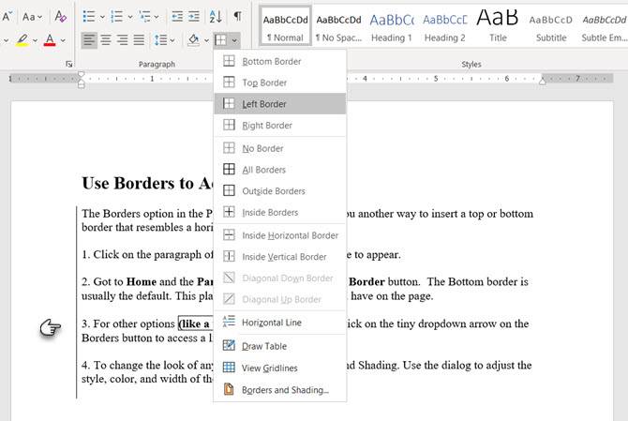Click the Sort icon
The width and height of the screenshot is (628, 421).
pyautogui.click(x=216, y=16)
